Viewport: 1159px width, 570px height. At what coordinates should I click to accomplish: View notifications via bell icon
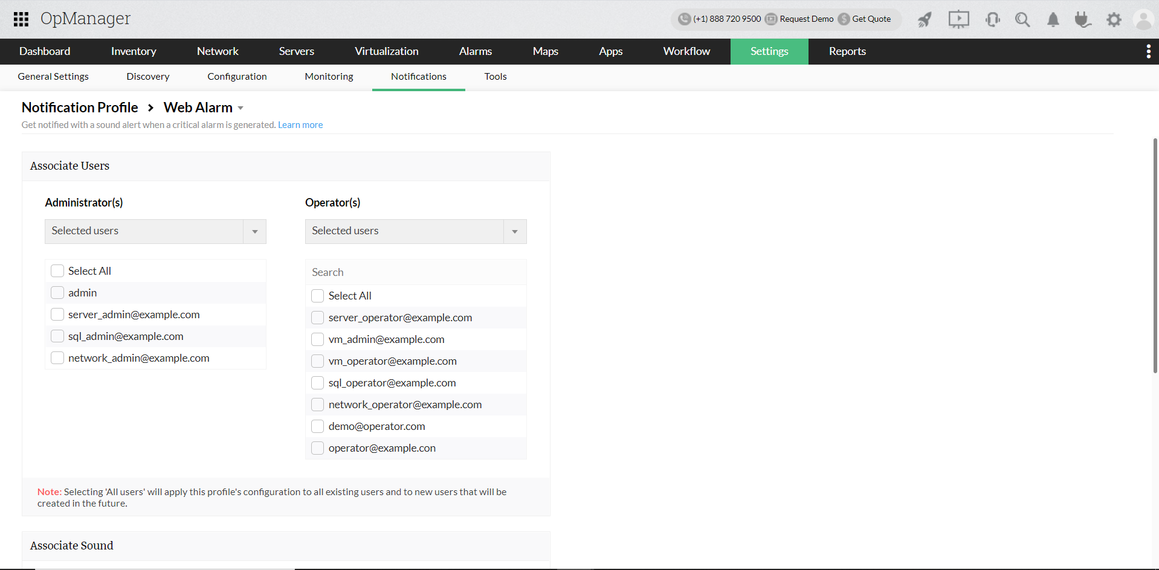pos(1053,19)
